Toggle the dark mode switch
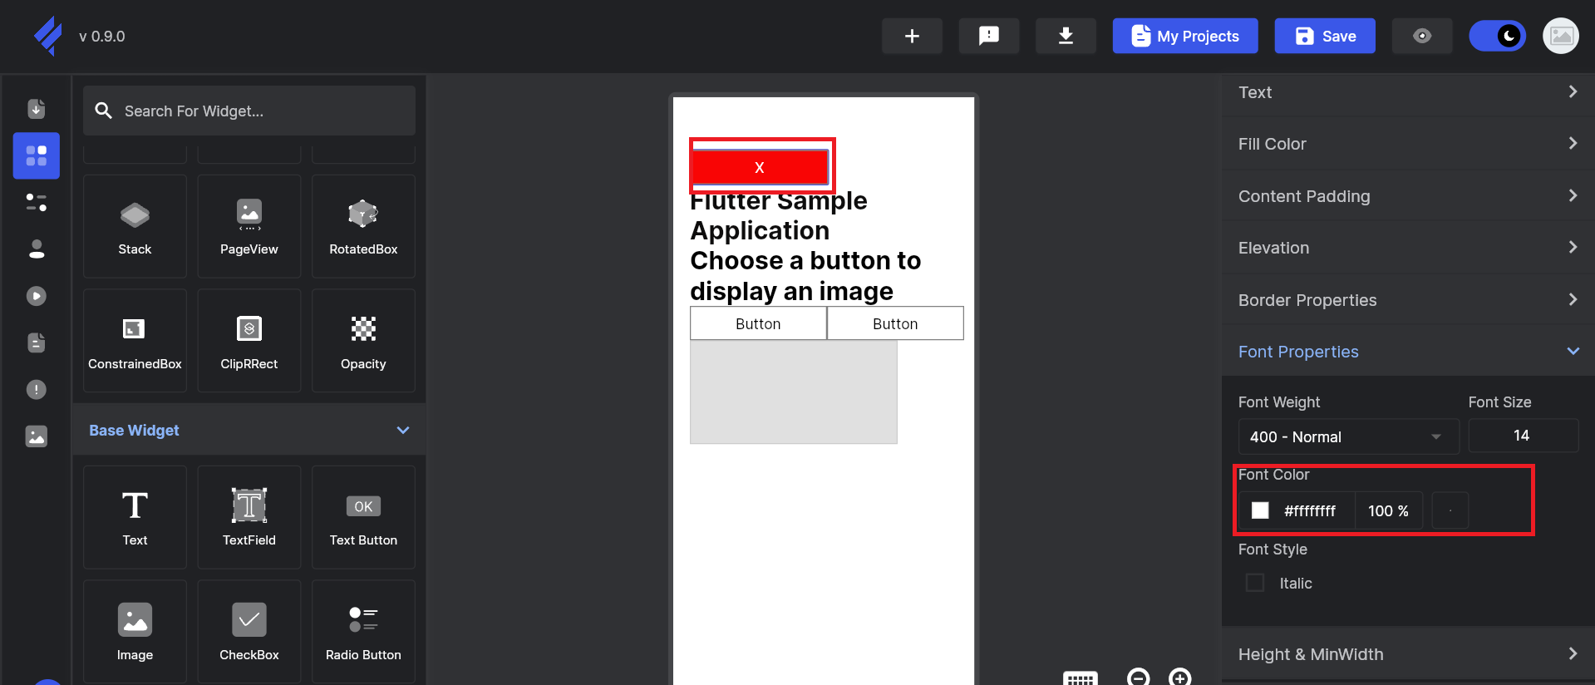The image size is (1595, 685). point(1497,36)
